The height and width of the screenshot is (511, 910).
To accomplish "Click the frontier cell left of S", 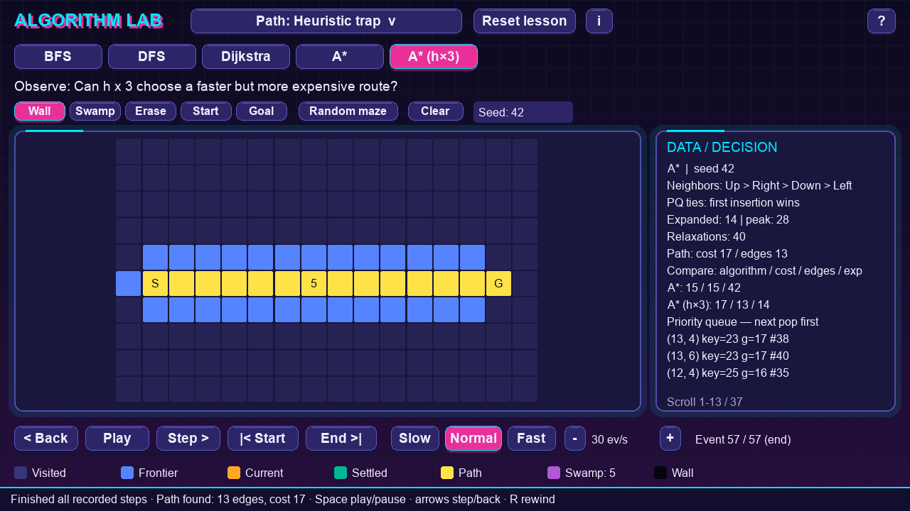I will [129, 284].
